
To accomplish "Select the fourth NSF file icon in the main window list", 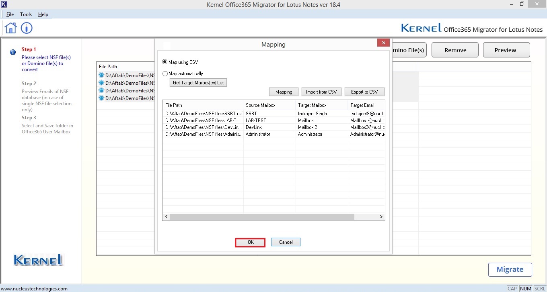I will [x=101, y=98].
